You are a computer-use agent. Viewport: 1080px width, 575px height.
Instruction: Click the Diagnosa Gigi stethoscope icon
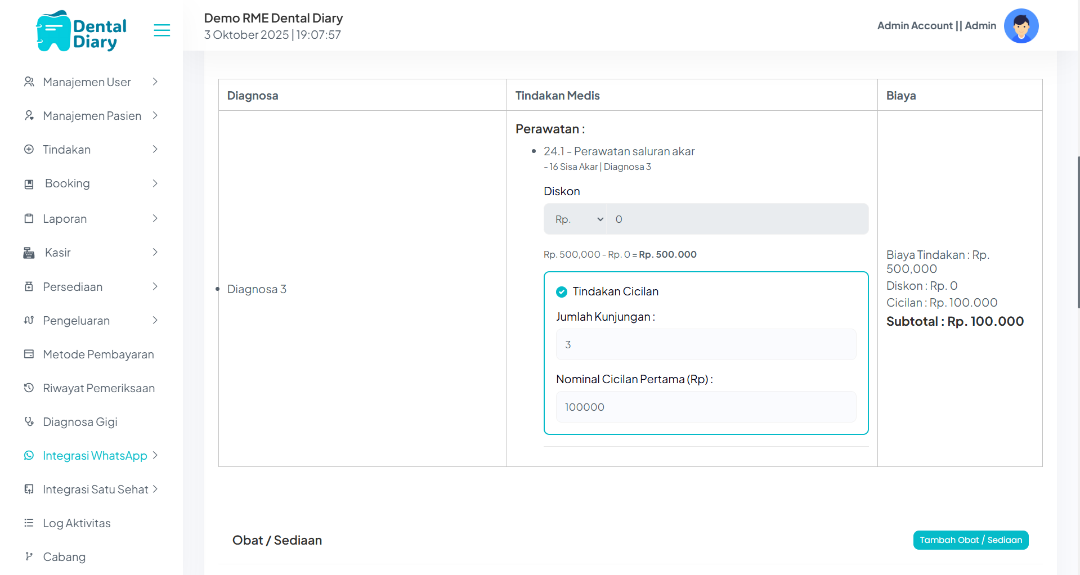point(29,421)
